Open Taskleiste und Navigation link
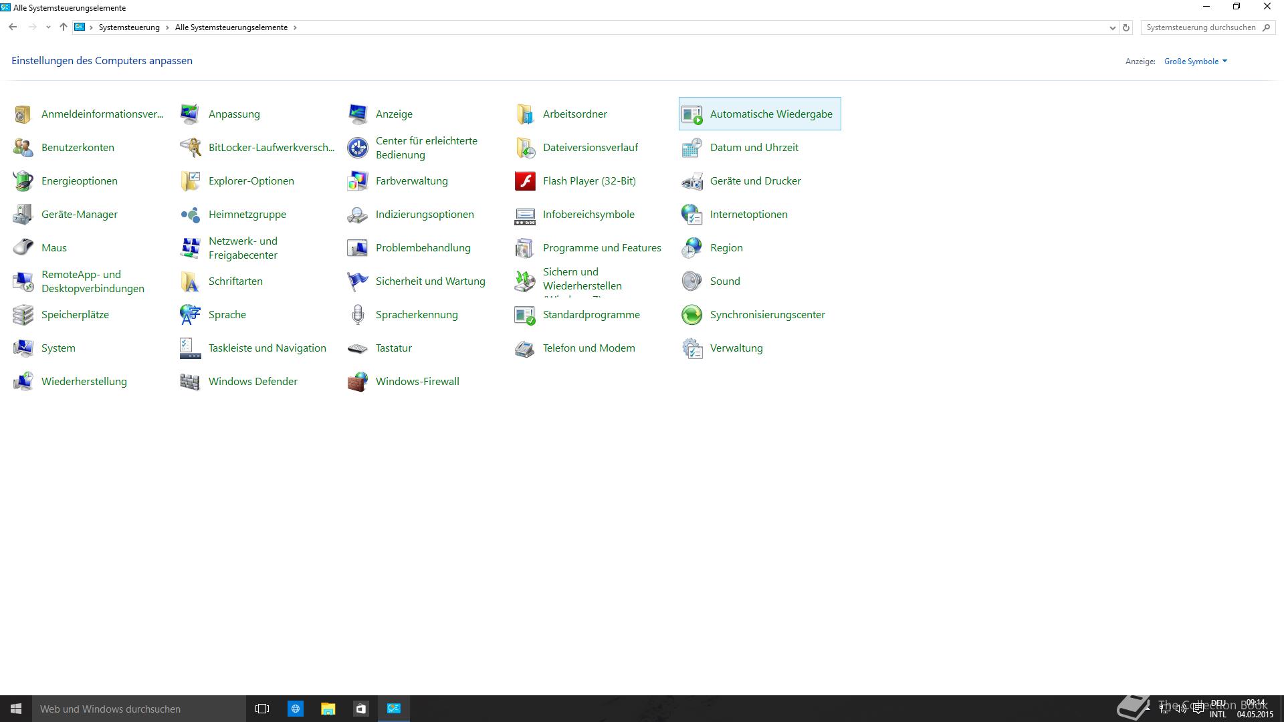The width and height of the screenshot is (1284, 722). [x=267, y=348]
